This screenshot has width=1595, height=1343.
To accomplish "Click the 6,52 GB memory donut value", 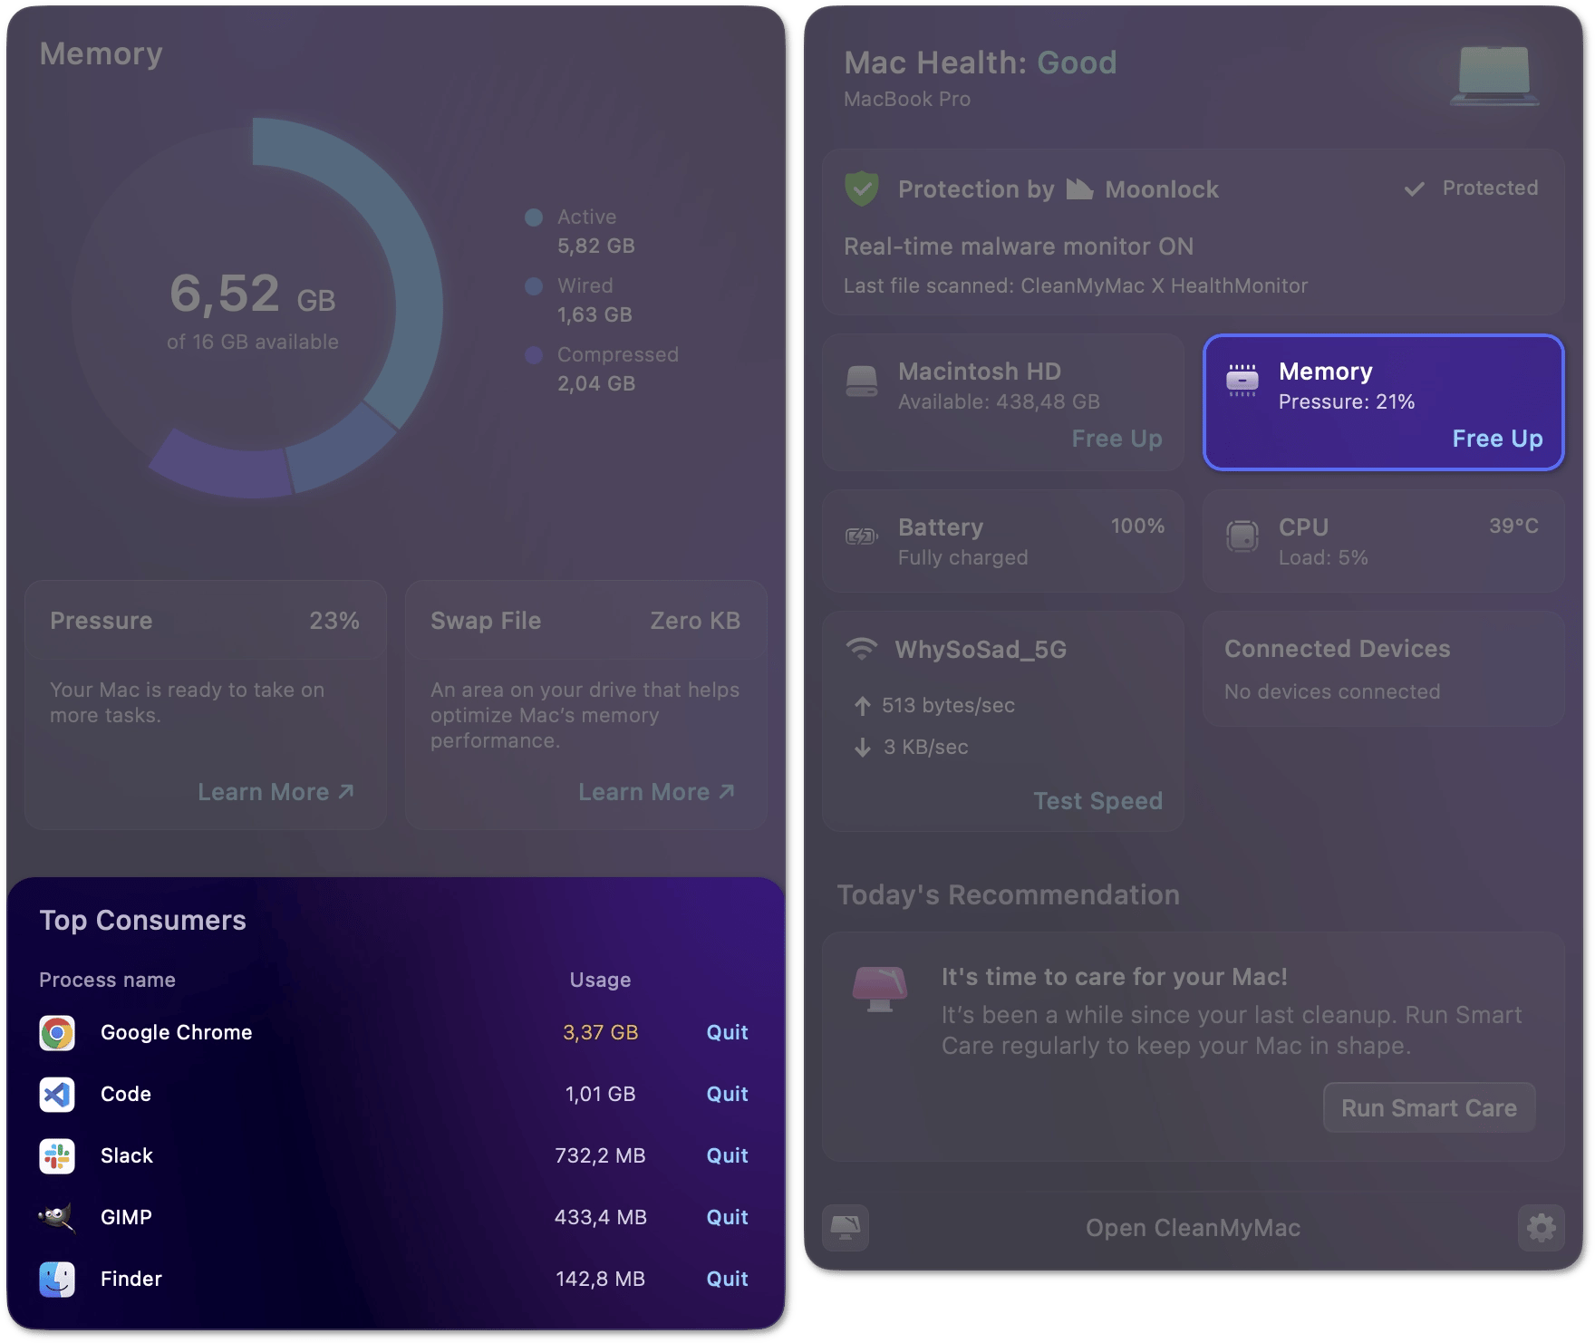I will click(x=253, y=294).
